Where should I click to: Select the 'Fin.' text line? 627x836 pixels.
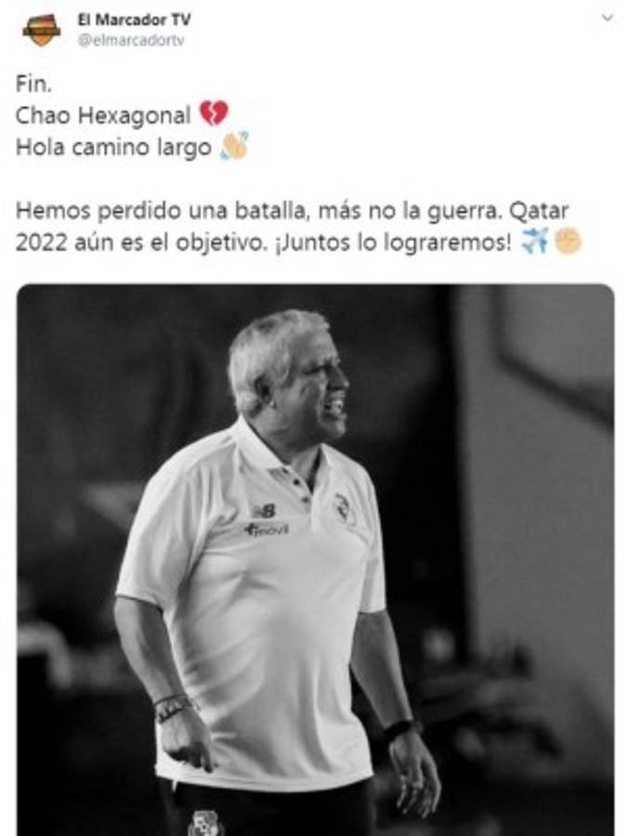click(x=33, y=84)
